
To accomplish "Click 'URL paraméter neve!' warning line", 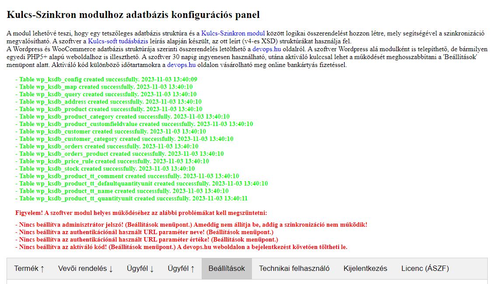I will tap(144, 232).
